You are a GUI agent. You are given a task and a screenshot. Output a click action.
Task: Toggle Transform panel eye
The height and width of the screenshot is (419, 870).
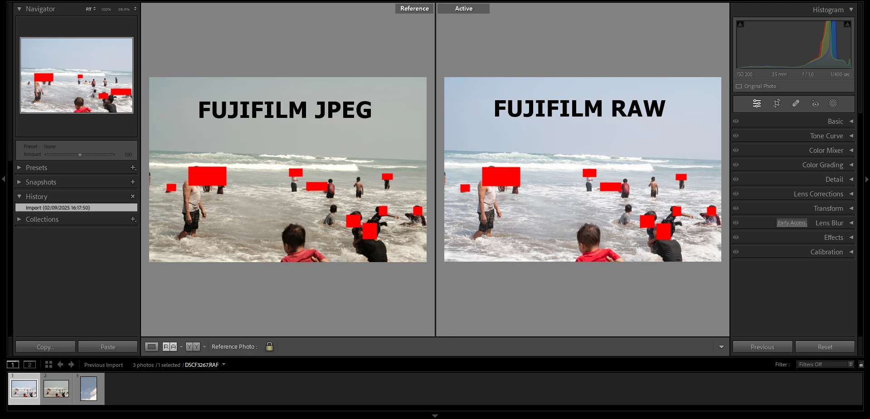click(736, 209)
